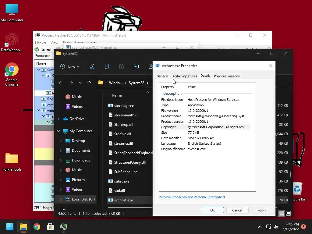Viewport: 312px width, 234px height.
Task: Switch to the General tab
Action: pyautogui.click(x=162, y=76)
